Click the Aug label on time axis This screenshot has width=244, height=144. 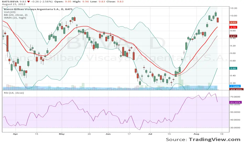tap(196, 134)
